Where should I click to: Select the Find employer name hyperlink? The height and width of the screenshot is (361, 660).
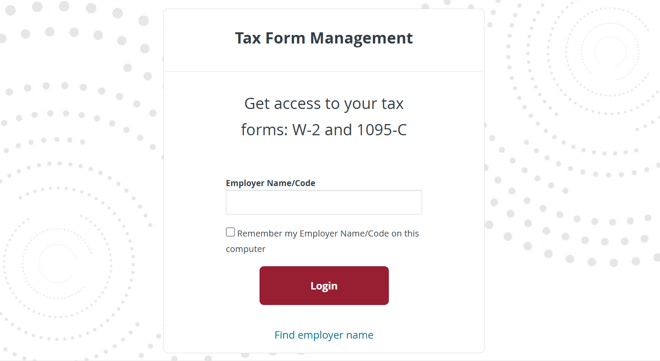click(324, 335)
